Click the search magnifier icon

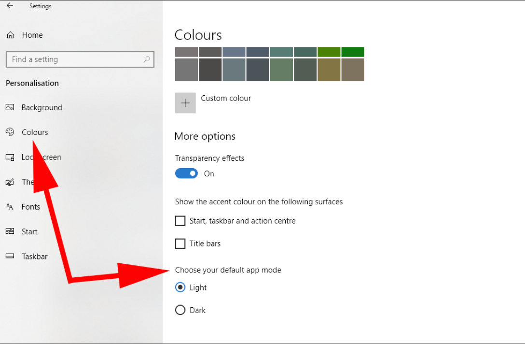click(147, 59)
